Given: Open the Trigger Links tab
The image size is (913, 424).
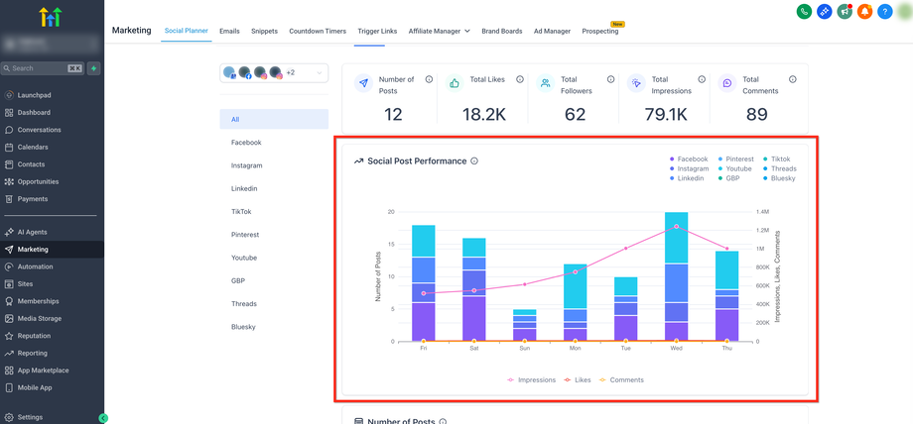Looking at the screenshot, I should (377, 31).
